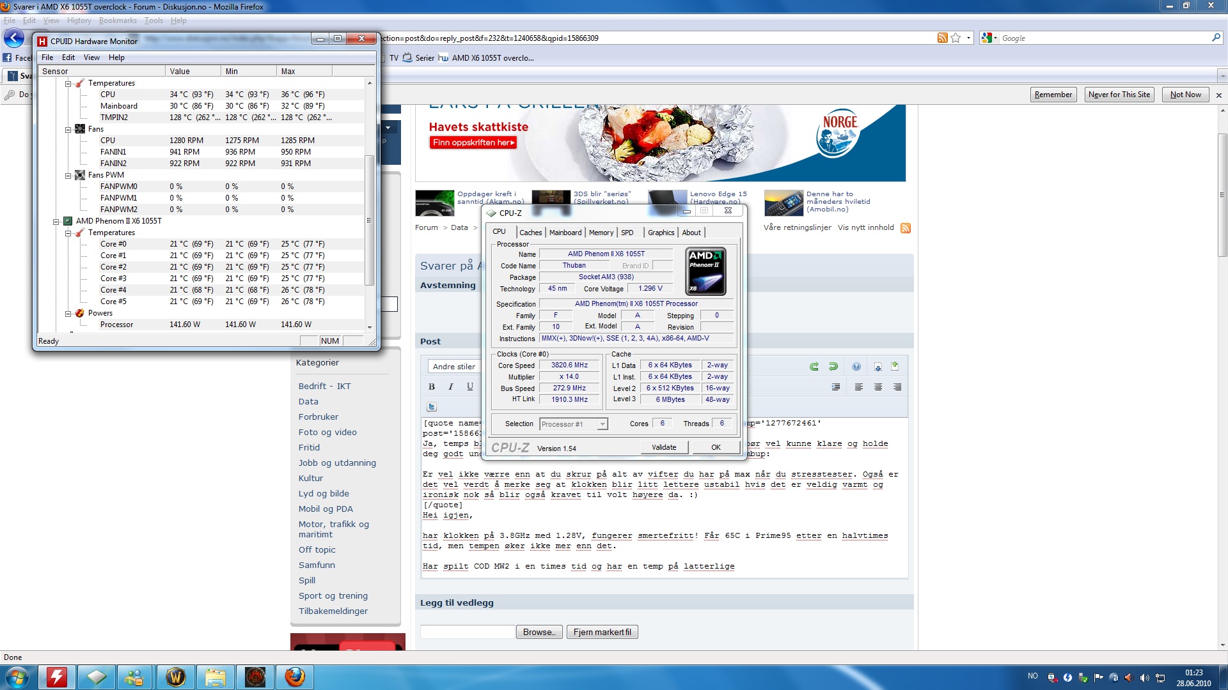The width and height of the screenshot is (1228, 690).
Task: Open the Windows Start orb
Action: click(x=17, y=677)
